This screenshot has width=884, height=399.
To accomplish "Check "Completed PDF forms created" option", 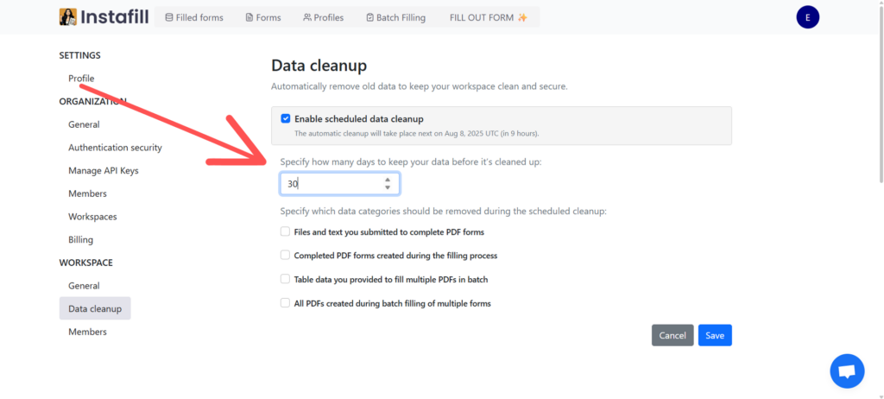I will (x=285, y=255).
